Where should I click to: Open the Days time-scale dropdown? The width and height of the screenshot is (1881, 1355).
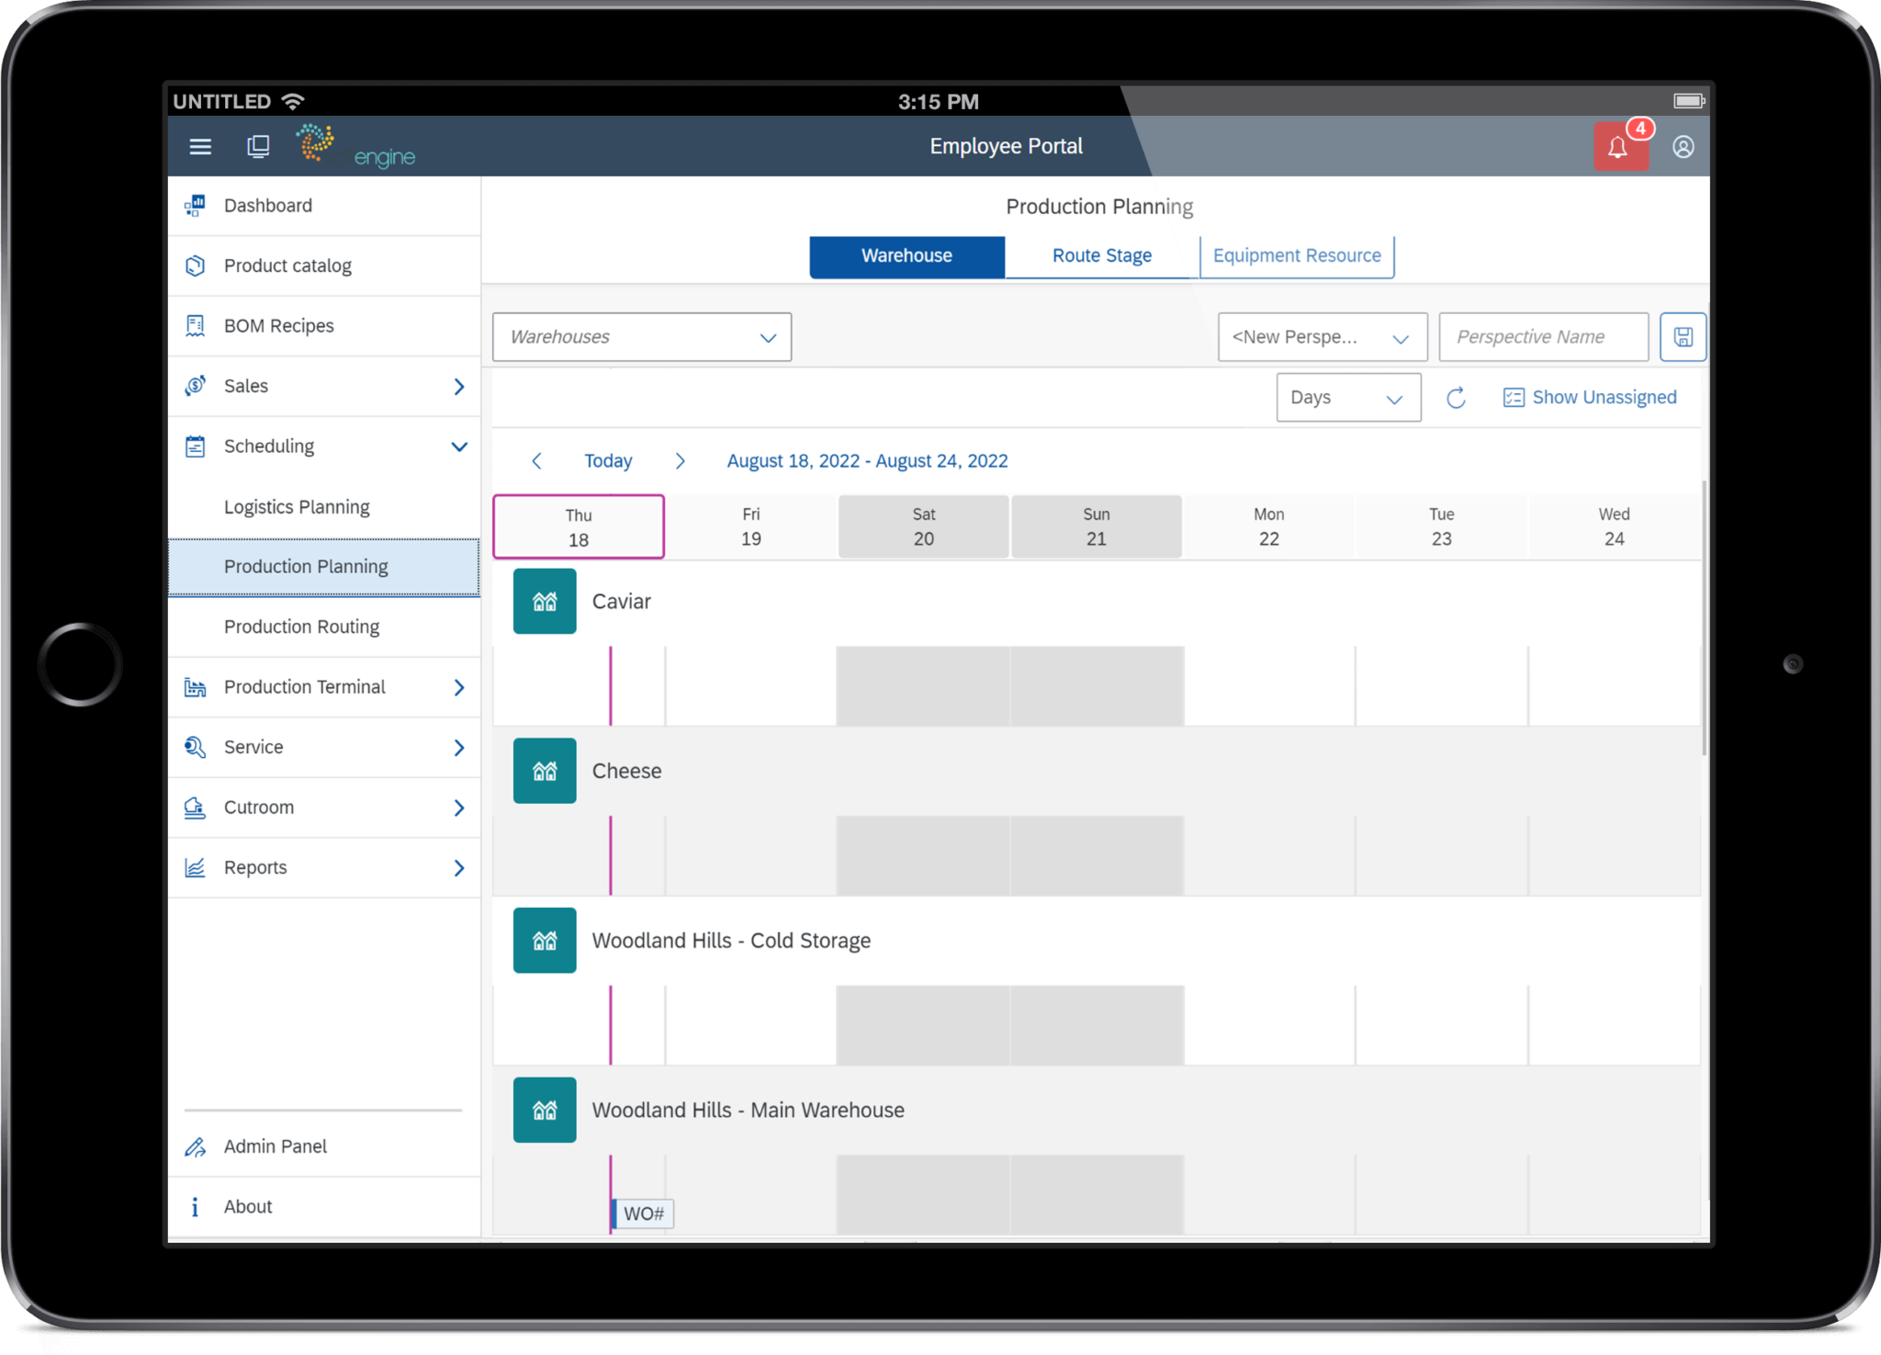click(1347, 397)
